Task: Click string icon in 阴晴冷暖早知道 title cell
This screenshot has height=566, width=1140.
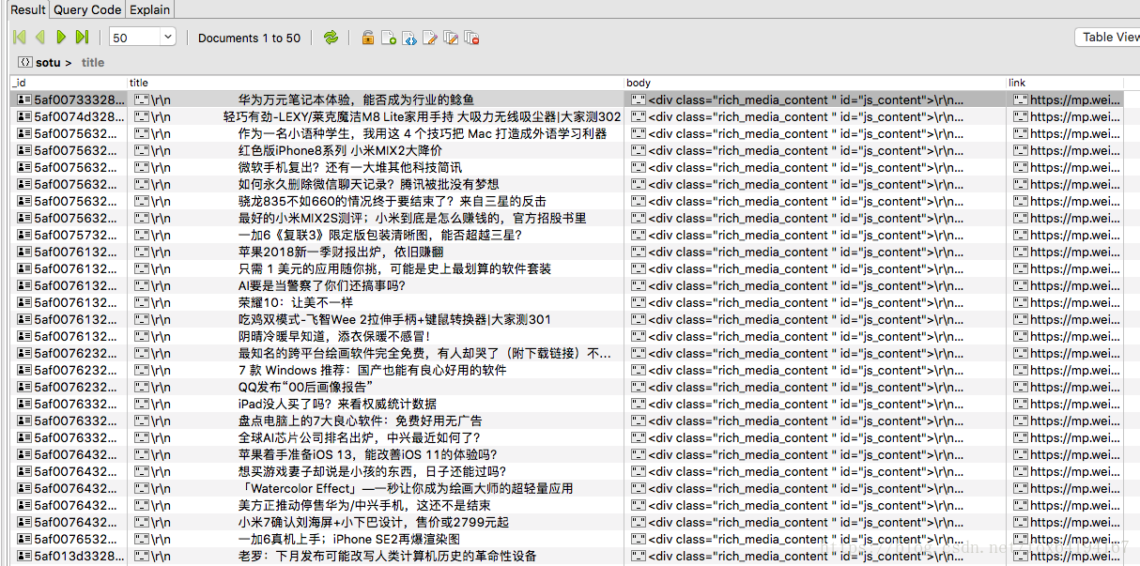Action: [142, 336]
